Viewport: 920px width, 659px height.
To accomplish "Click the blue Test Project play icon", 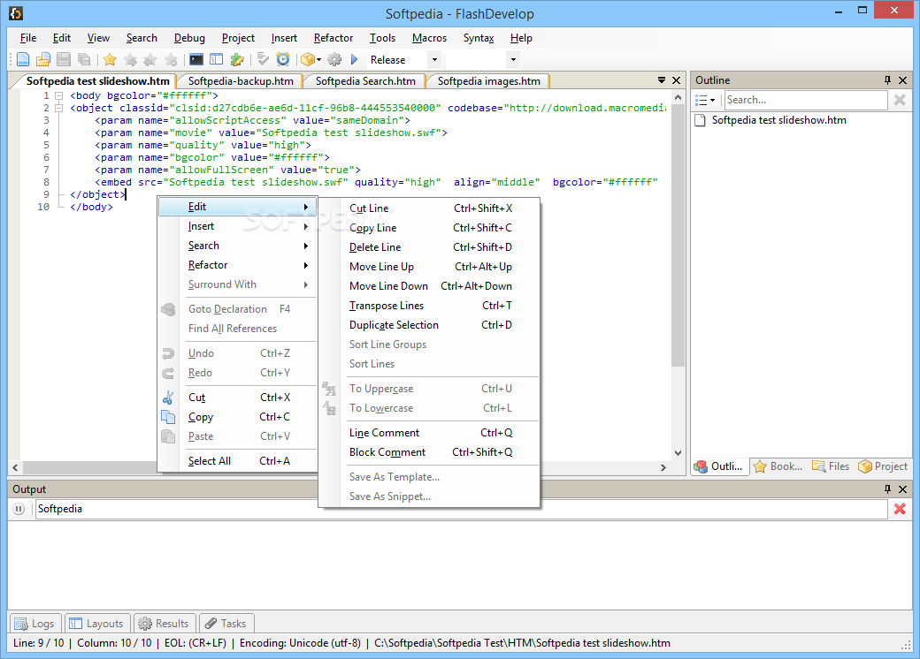I will click(355, 59).
